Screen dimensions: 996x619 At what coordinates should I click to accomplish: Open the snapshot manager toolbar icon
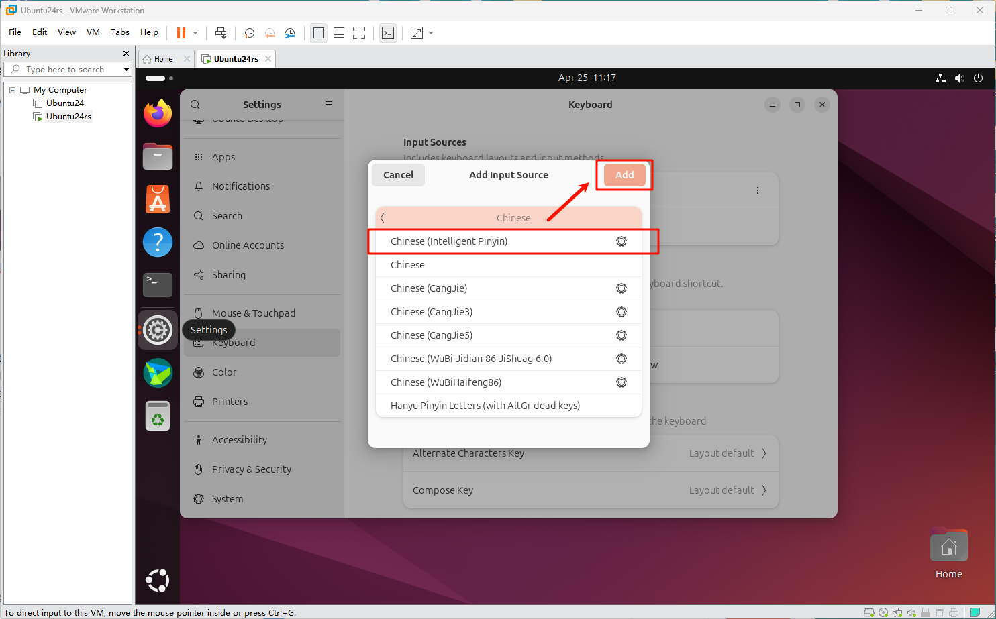click(290, 33)
